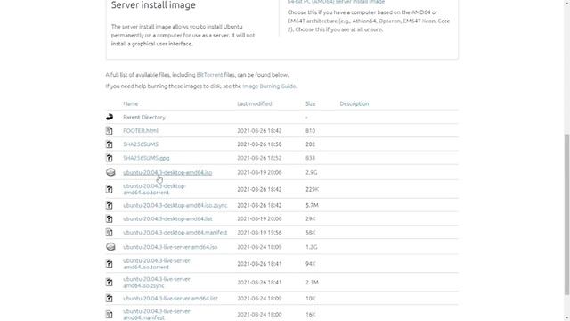Open the live-server-amd64.manifest link

tap(157, 314)
